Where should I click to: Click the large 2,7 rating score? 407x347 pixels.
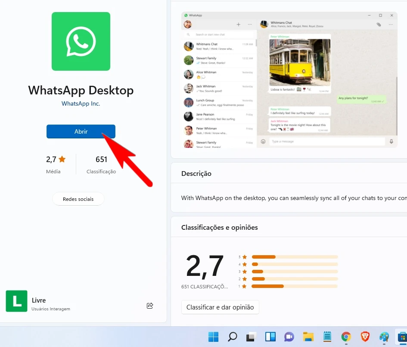pos(205,266)
